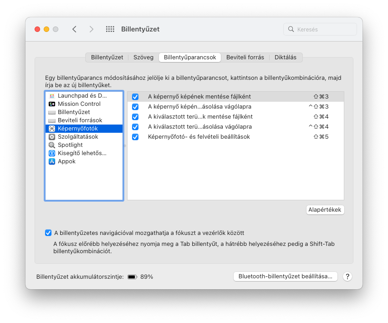Screen dimensions: 388x323
Task: Click the battery level icon
Action: pyautogui.click(x=133, y=277)
